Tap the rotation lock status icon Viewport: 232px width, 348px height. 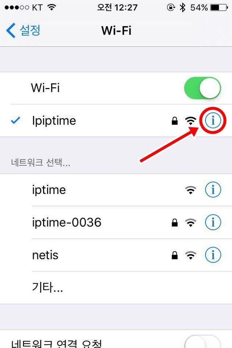click(171, 7)
